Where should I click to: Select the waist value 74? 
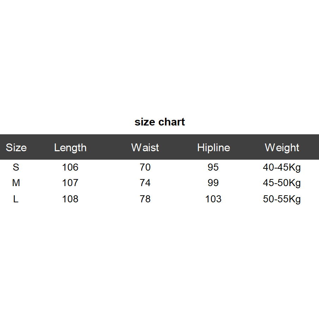(x=145, y=183)
